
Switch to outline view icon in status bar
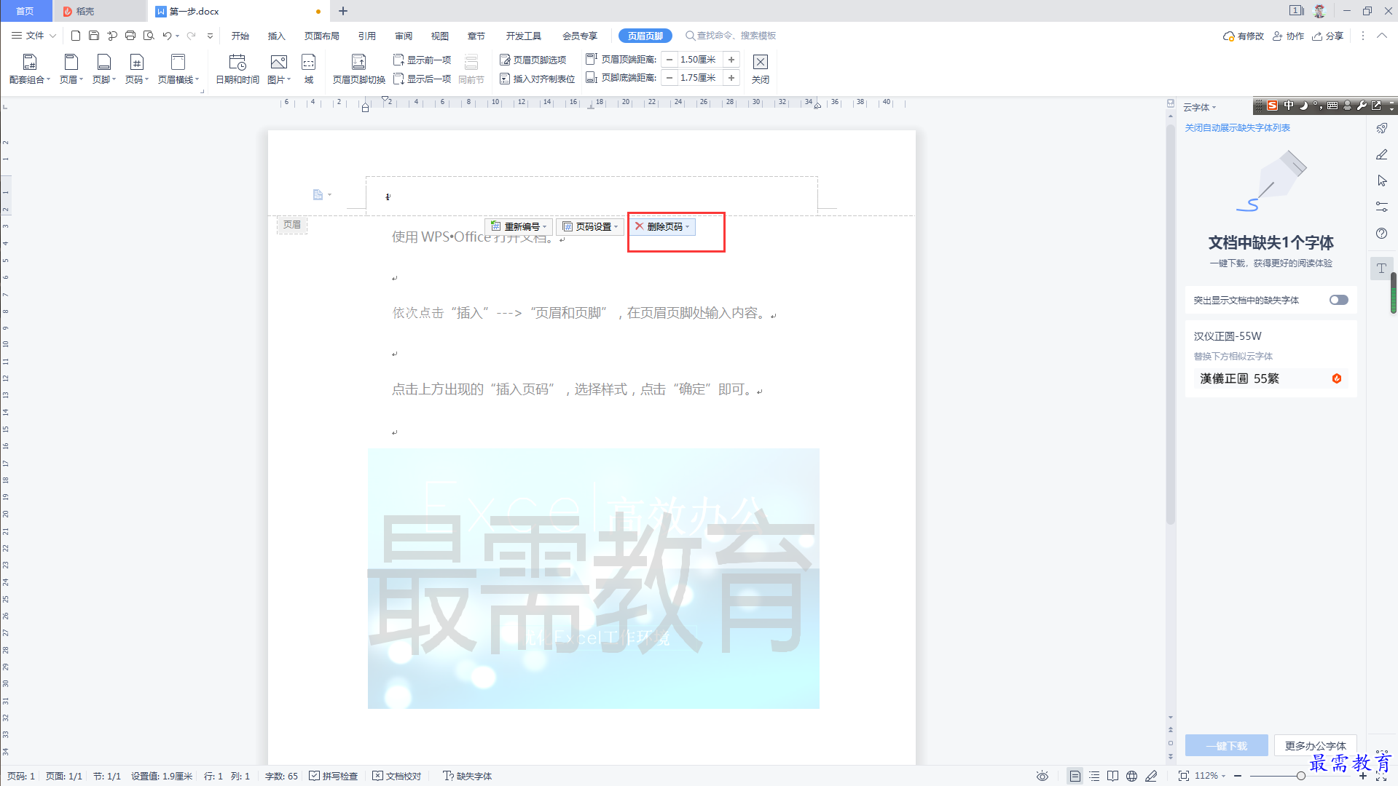tap(1094, 776)
